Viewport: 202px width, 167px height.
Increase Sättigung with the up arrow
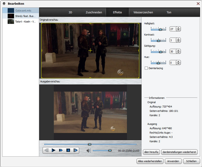[178, 50]
